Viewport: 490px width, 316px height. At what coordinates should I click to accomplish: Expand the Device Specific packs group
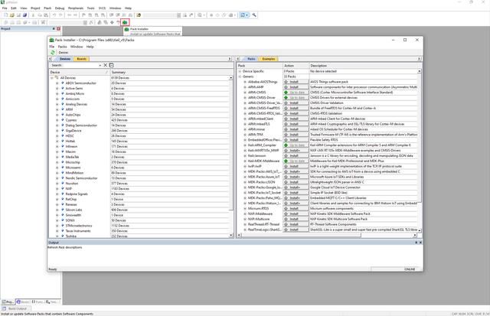240,71
